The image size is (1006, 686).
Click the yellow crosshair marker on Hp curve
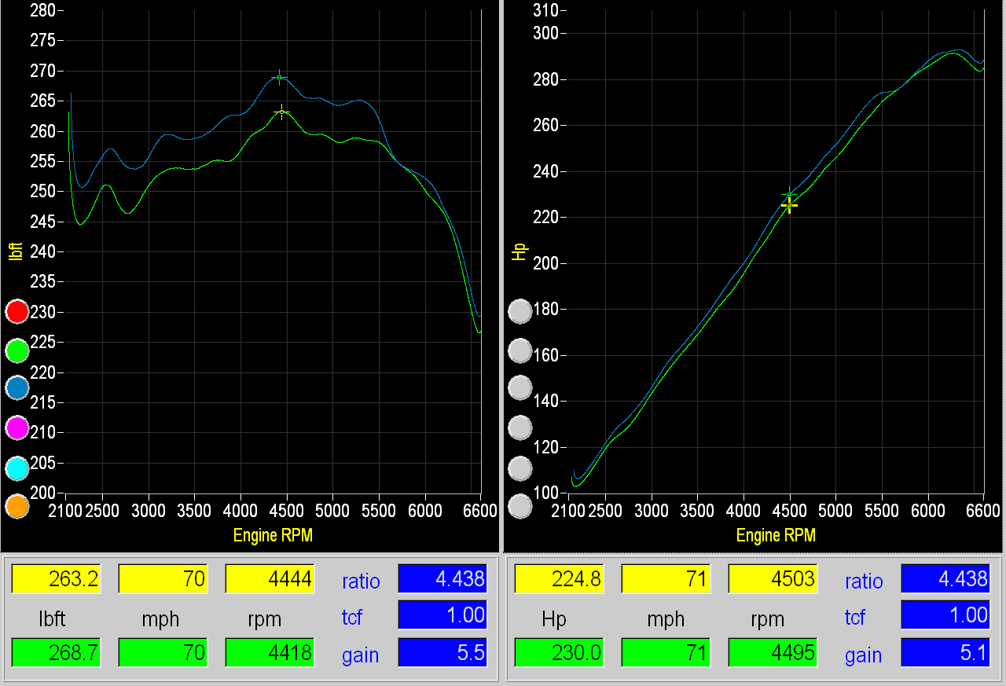(x=790, y=205)
